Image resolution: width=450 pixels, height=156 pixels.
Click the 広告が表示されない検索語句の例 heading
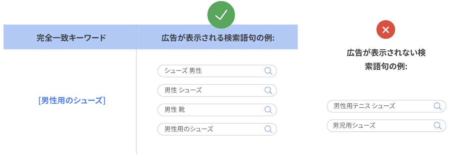[386, 60]
